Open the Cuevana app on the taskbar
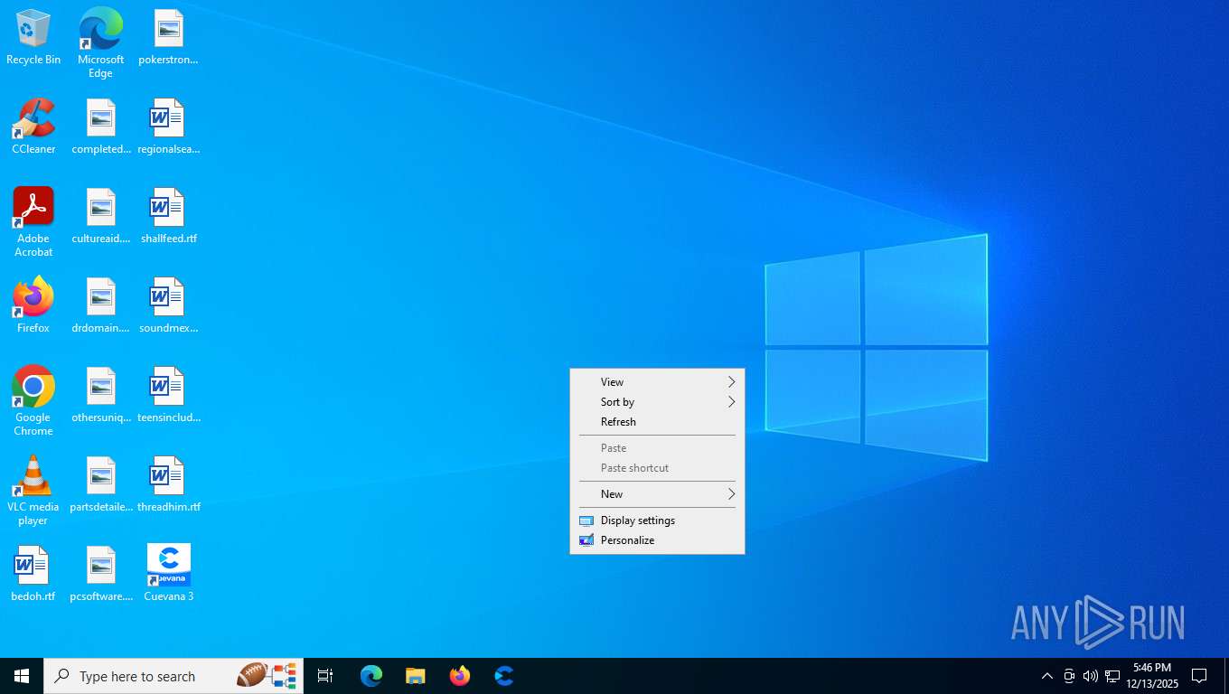The image size is (1229, 694). click(504, 676)
